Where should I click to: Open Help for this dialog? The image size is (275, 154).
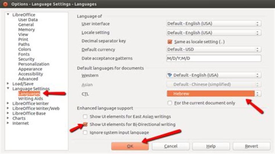211,146
